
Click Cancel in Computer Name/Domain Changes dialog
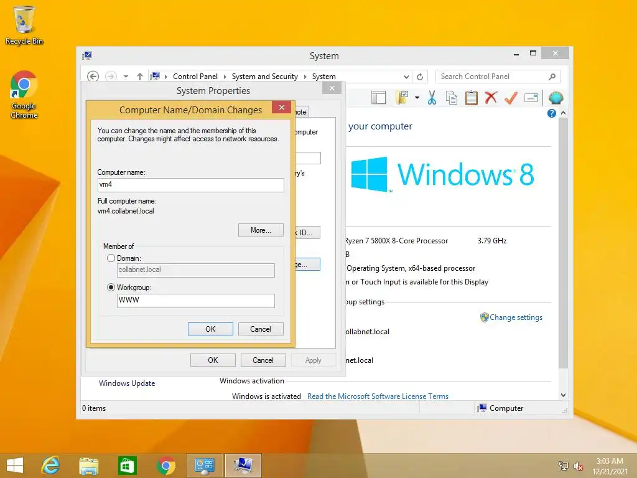(261, 329)
